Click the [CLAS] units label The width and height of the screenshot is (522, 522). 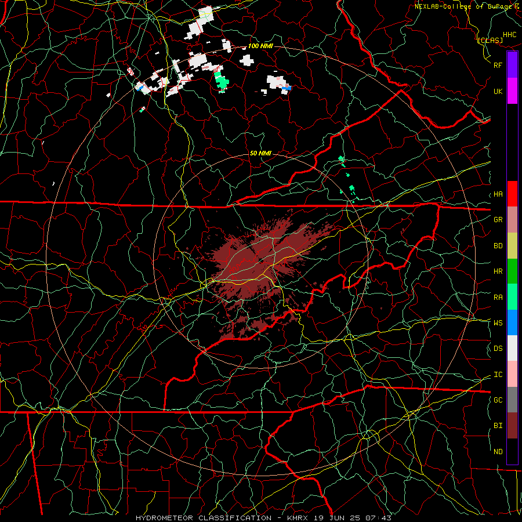[490, 41]
